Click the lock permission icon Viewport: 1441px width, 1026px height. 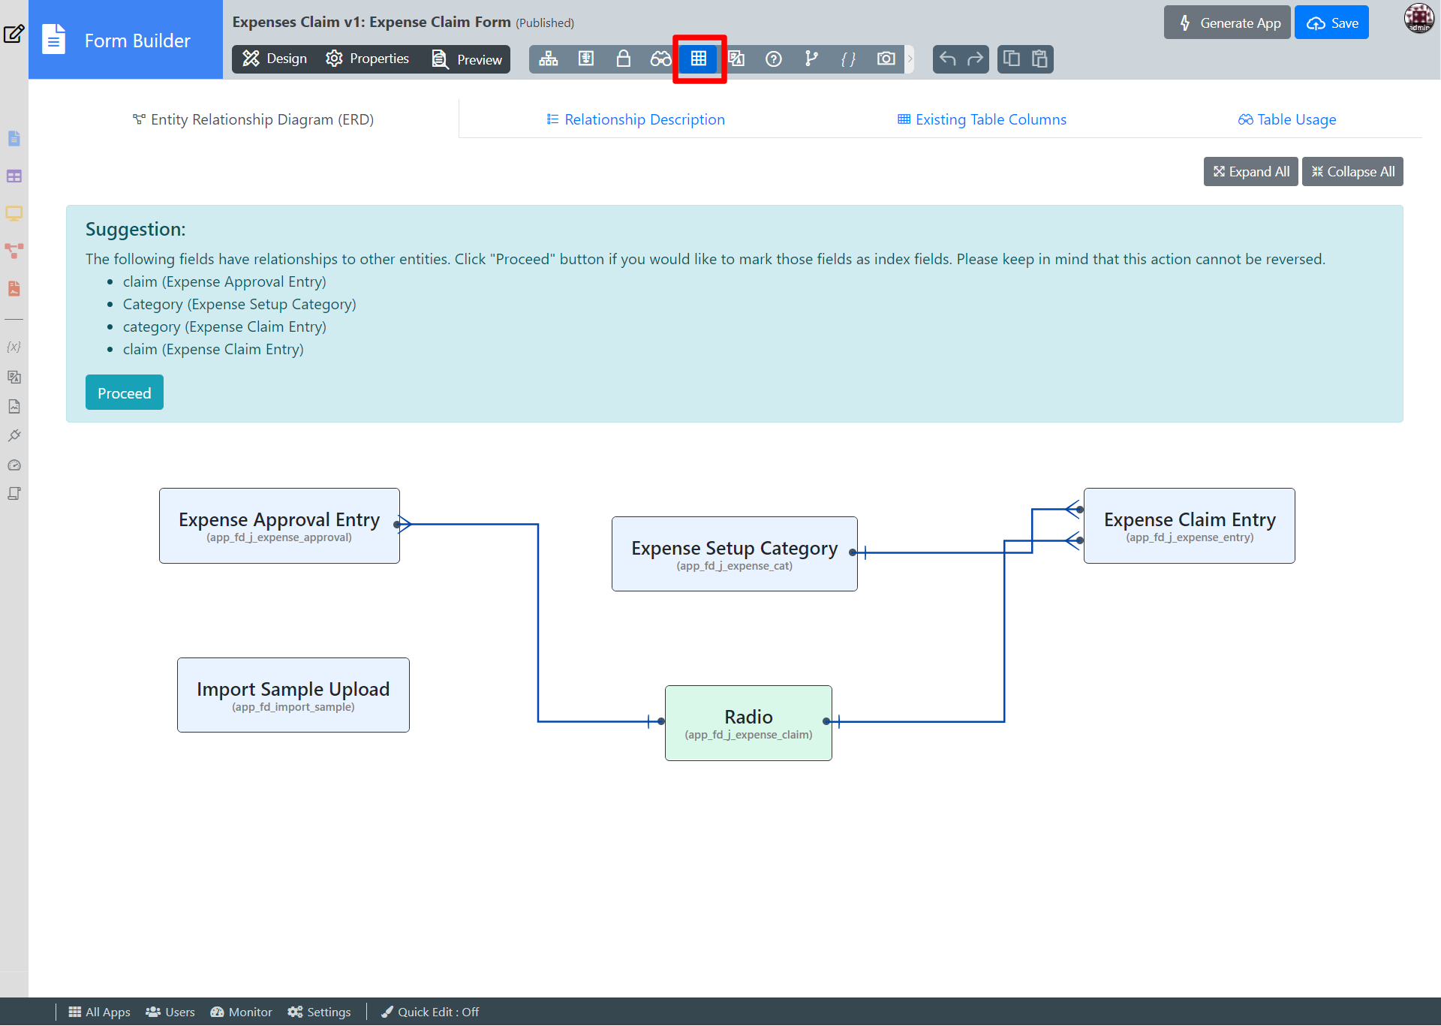point(623,59)
